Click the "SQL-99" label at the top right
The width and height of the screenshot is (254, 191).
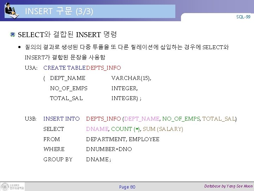click(x=243, y=17)
